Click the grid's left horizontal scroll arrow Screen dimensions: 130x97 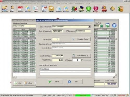14,77
